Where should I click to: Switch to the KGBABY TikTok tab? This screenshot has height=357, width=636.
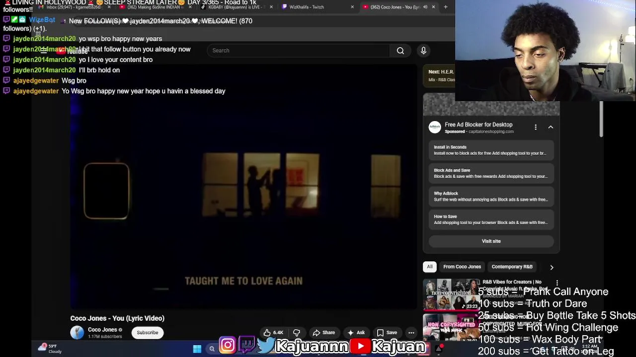point(236,7)
